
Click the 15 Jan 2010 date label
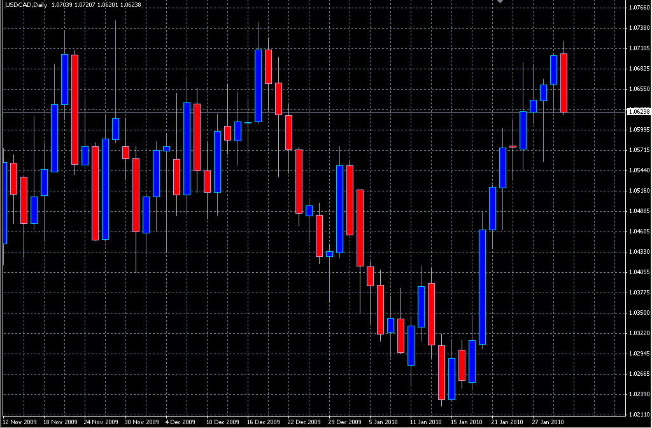[x=467, y=422]
